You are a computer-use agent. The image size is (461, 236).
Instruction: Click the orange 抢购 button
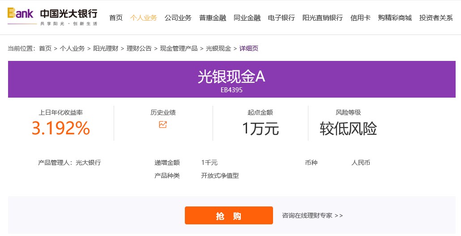click(229, 215)
